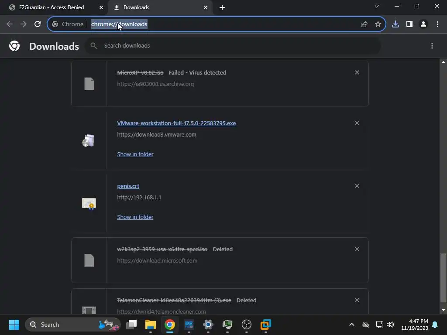The width and height of the screenshot is (447, 335).
Task: Open File Explorer from taskbar
Action: 151,325
